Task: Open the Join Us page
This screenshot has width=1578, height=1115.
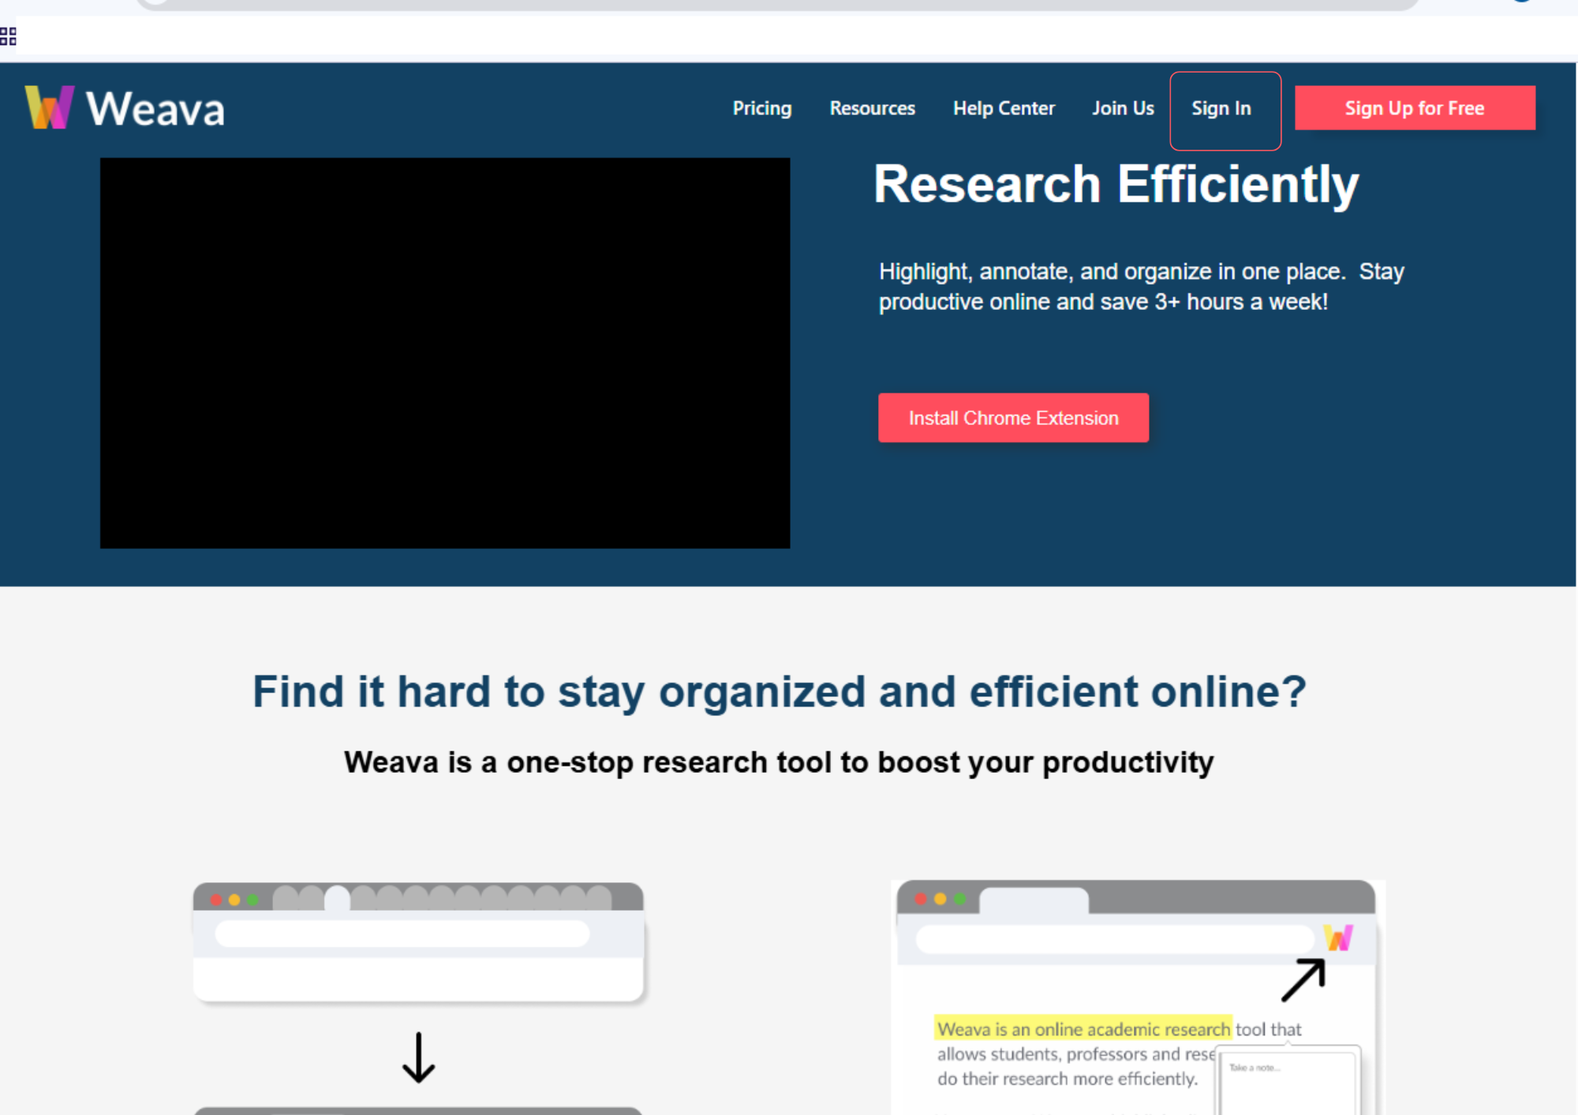Action: point(1123,108)
